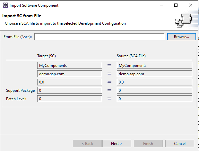Click the equals icon beside MyComponents
This screenshot has height=151, width=199.
click(x=109, y=65)
